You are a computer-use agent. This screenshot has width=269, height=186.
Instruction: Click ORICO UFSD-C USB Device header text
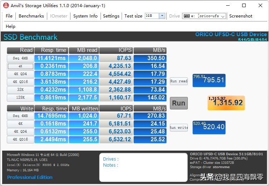point(231,34)
